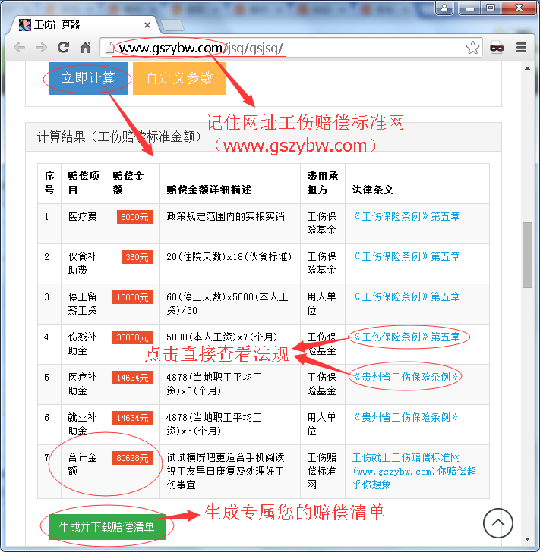The width and height of the screenshot is (540, 552).
Task: Reload the page with refresh icon
Action: pos(63,47)
